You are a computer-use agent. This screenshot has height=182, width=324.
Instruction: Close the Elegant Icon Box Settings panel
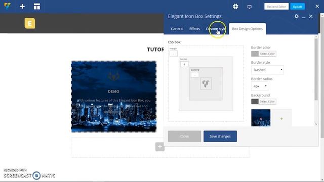(x=311, y=16)
